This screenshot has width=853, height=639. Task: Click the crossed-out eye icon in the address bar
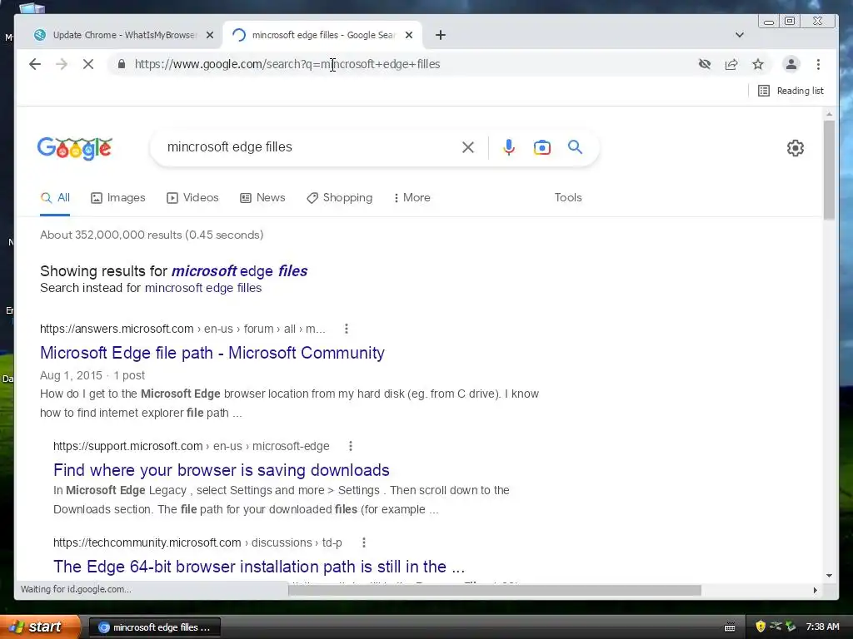[x=705, y=64]
